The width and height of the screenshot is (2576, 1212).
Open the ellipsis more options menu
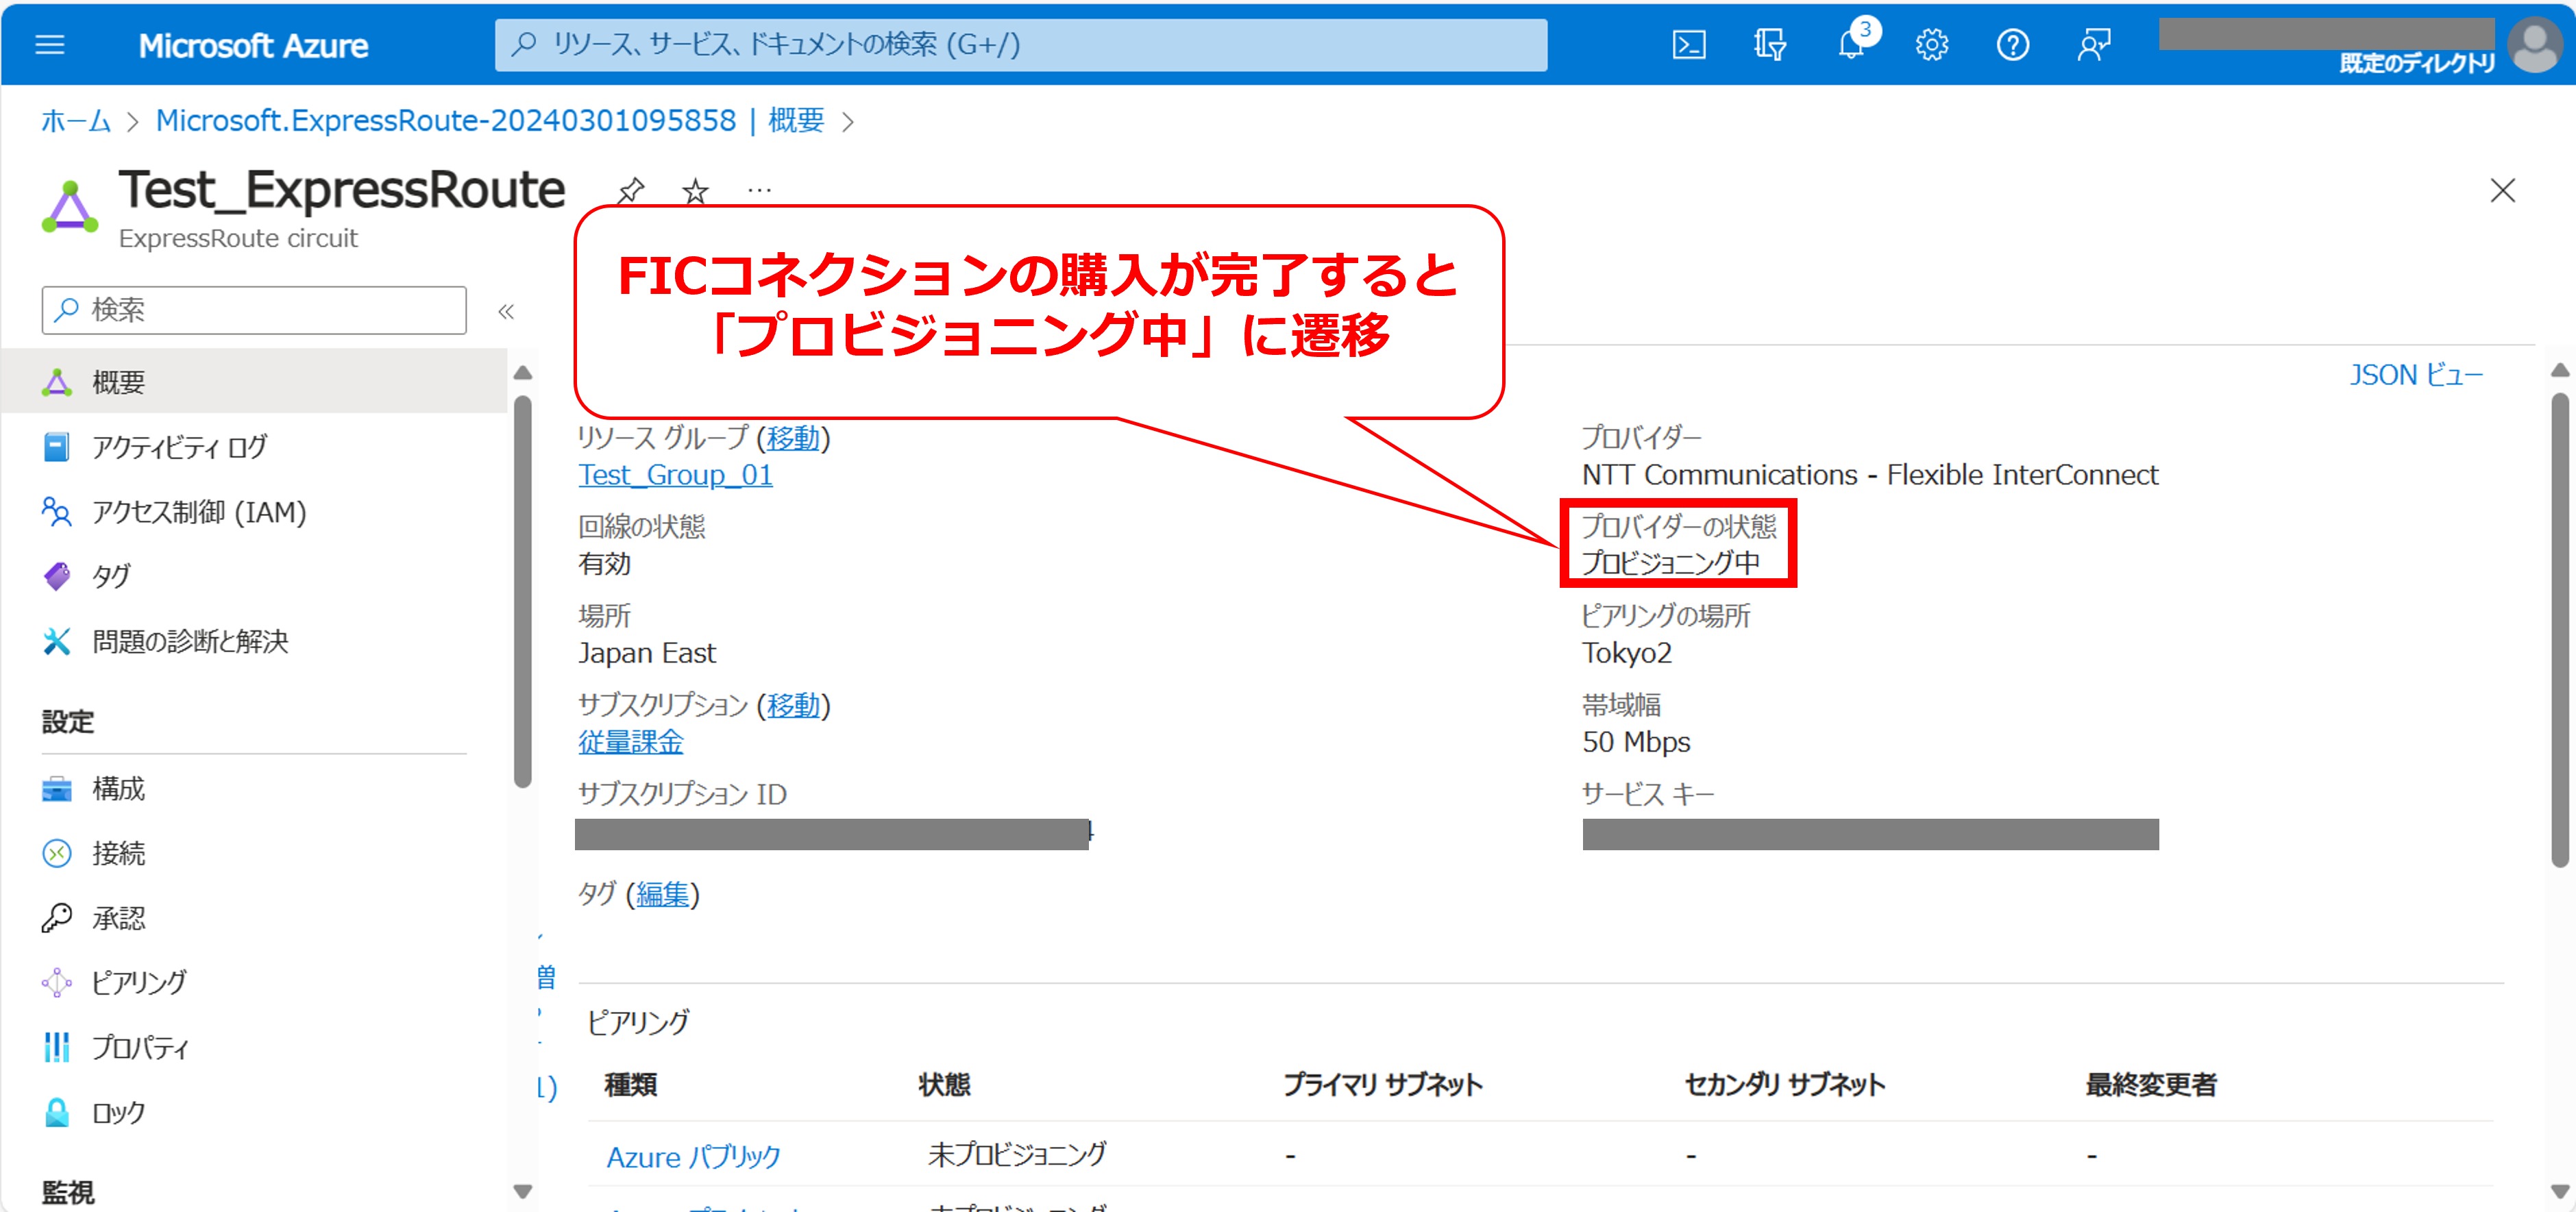[760, 190]
